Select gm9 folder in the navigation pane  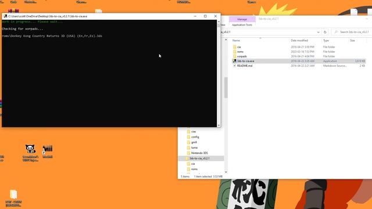pos(194,142)
